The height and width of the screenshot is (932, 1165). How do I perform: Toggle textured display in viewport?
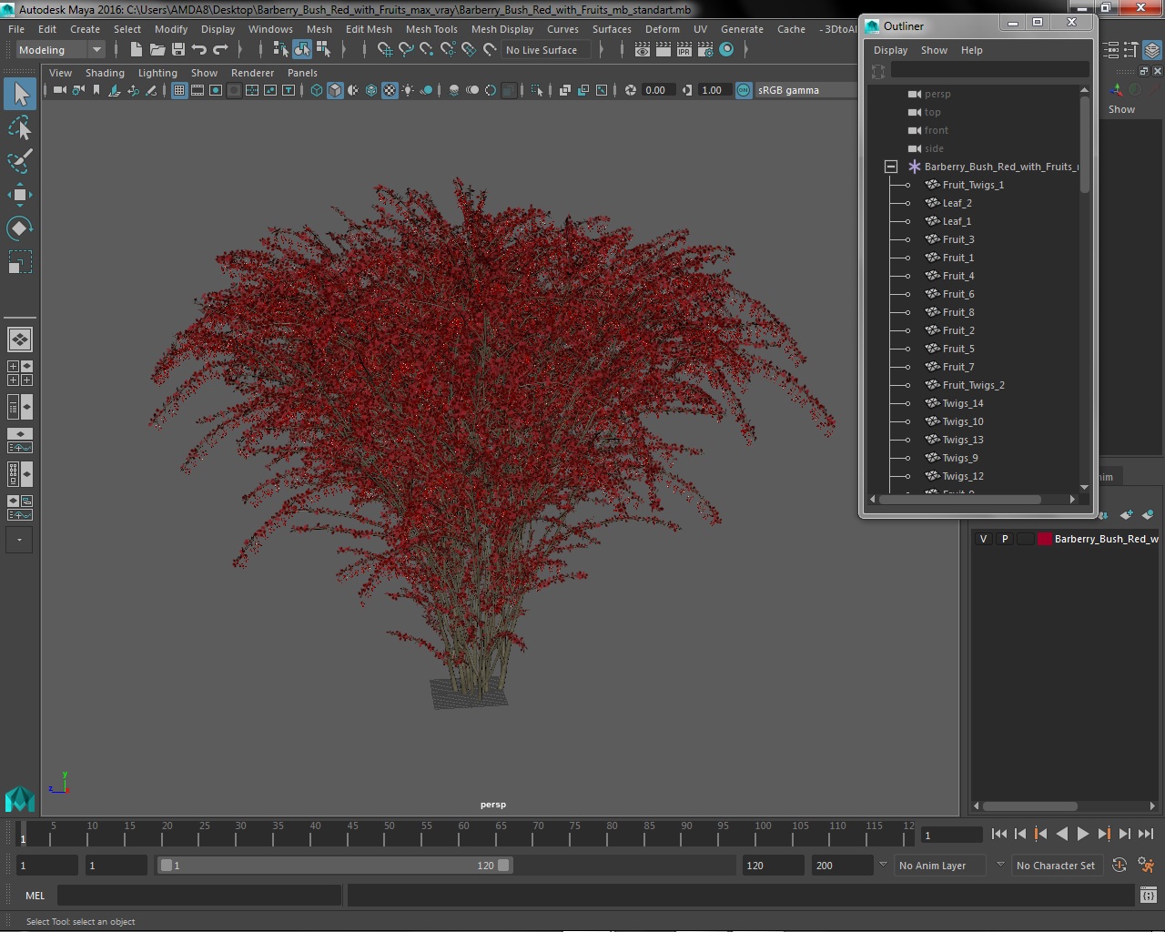click(390, 90)
